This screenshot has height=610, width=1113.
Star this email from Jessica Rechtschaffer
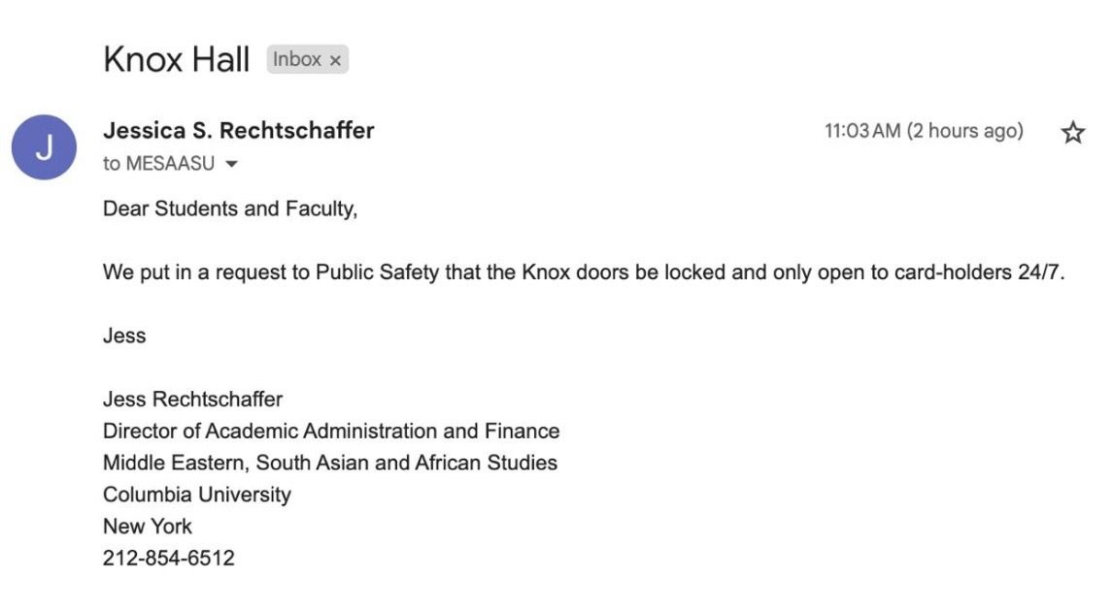1072,133
